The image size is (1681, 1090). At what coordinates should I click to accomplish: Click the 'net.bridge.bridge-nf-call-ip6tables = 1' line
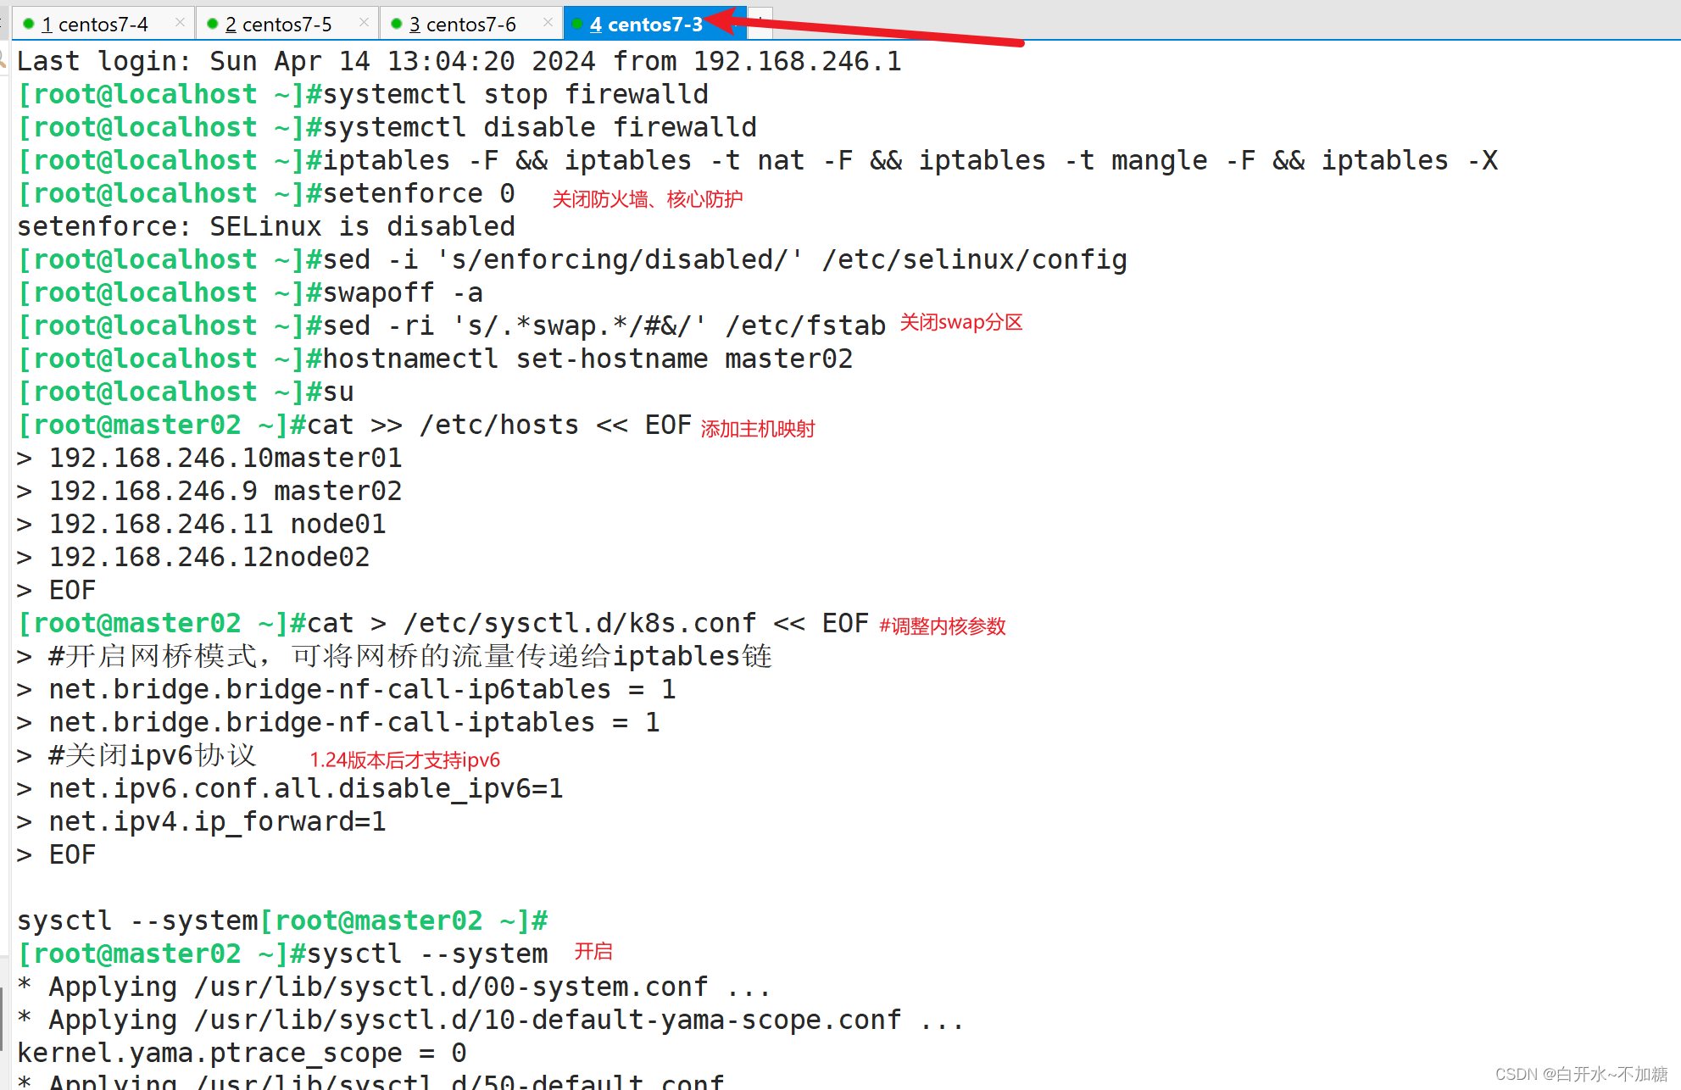coord(347,689)
